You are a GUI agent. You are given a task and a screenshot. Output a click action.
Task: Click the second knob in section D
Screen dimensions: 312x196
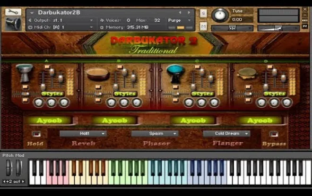click(274, 102)
